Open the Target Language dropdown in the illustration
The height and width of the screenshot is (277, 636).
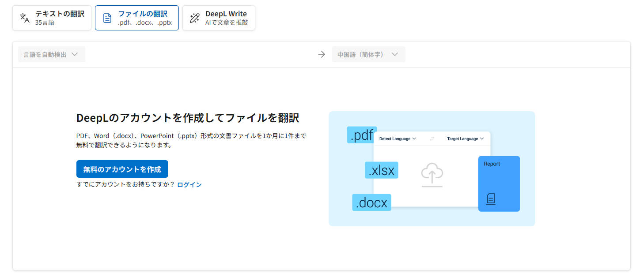click(464, 138)
